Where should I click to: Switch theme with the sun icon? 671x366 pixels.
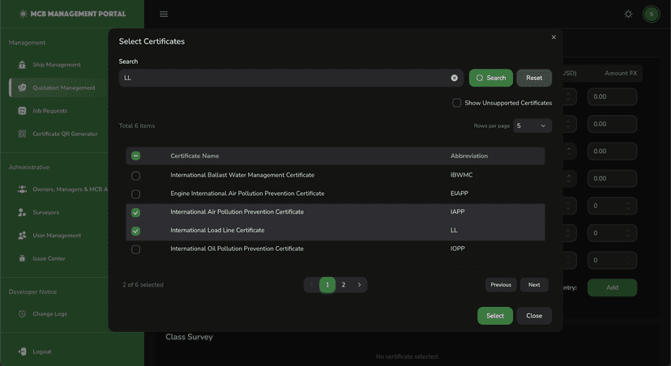click(x=628, y=14)
